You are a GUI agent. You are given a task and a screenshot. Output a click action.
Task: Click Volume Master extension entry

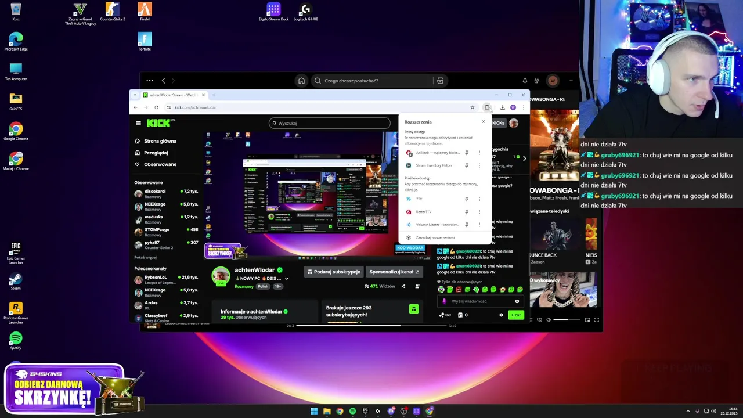point(432,225)
